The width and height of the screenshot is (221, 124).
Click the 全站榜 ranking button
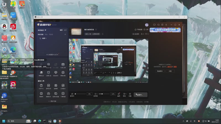[136, 34]
